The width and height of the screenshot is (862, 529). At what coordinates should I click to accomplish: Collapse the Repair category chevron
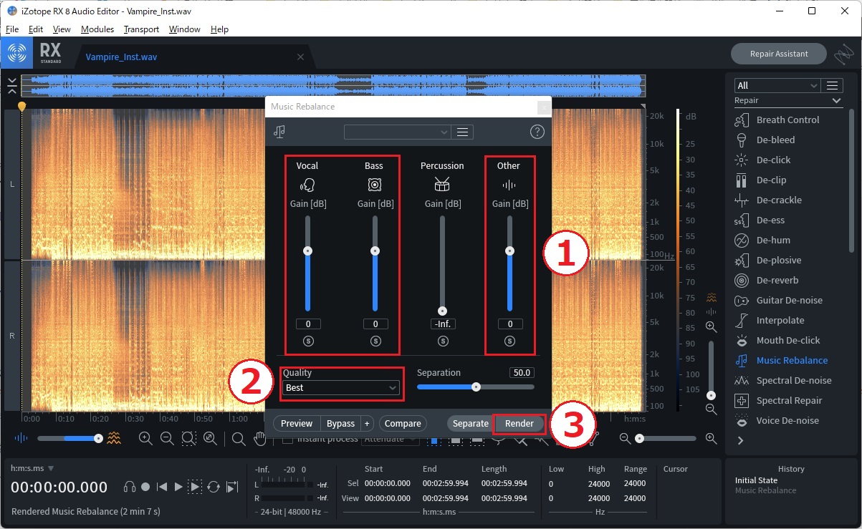coord(836,101)
